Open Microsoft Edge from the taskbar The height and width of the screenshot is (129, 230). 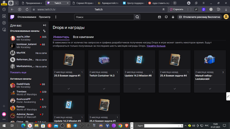click(23, 126)
